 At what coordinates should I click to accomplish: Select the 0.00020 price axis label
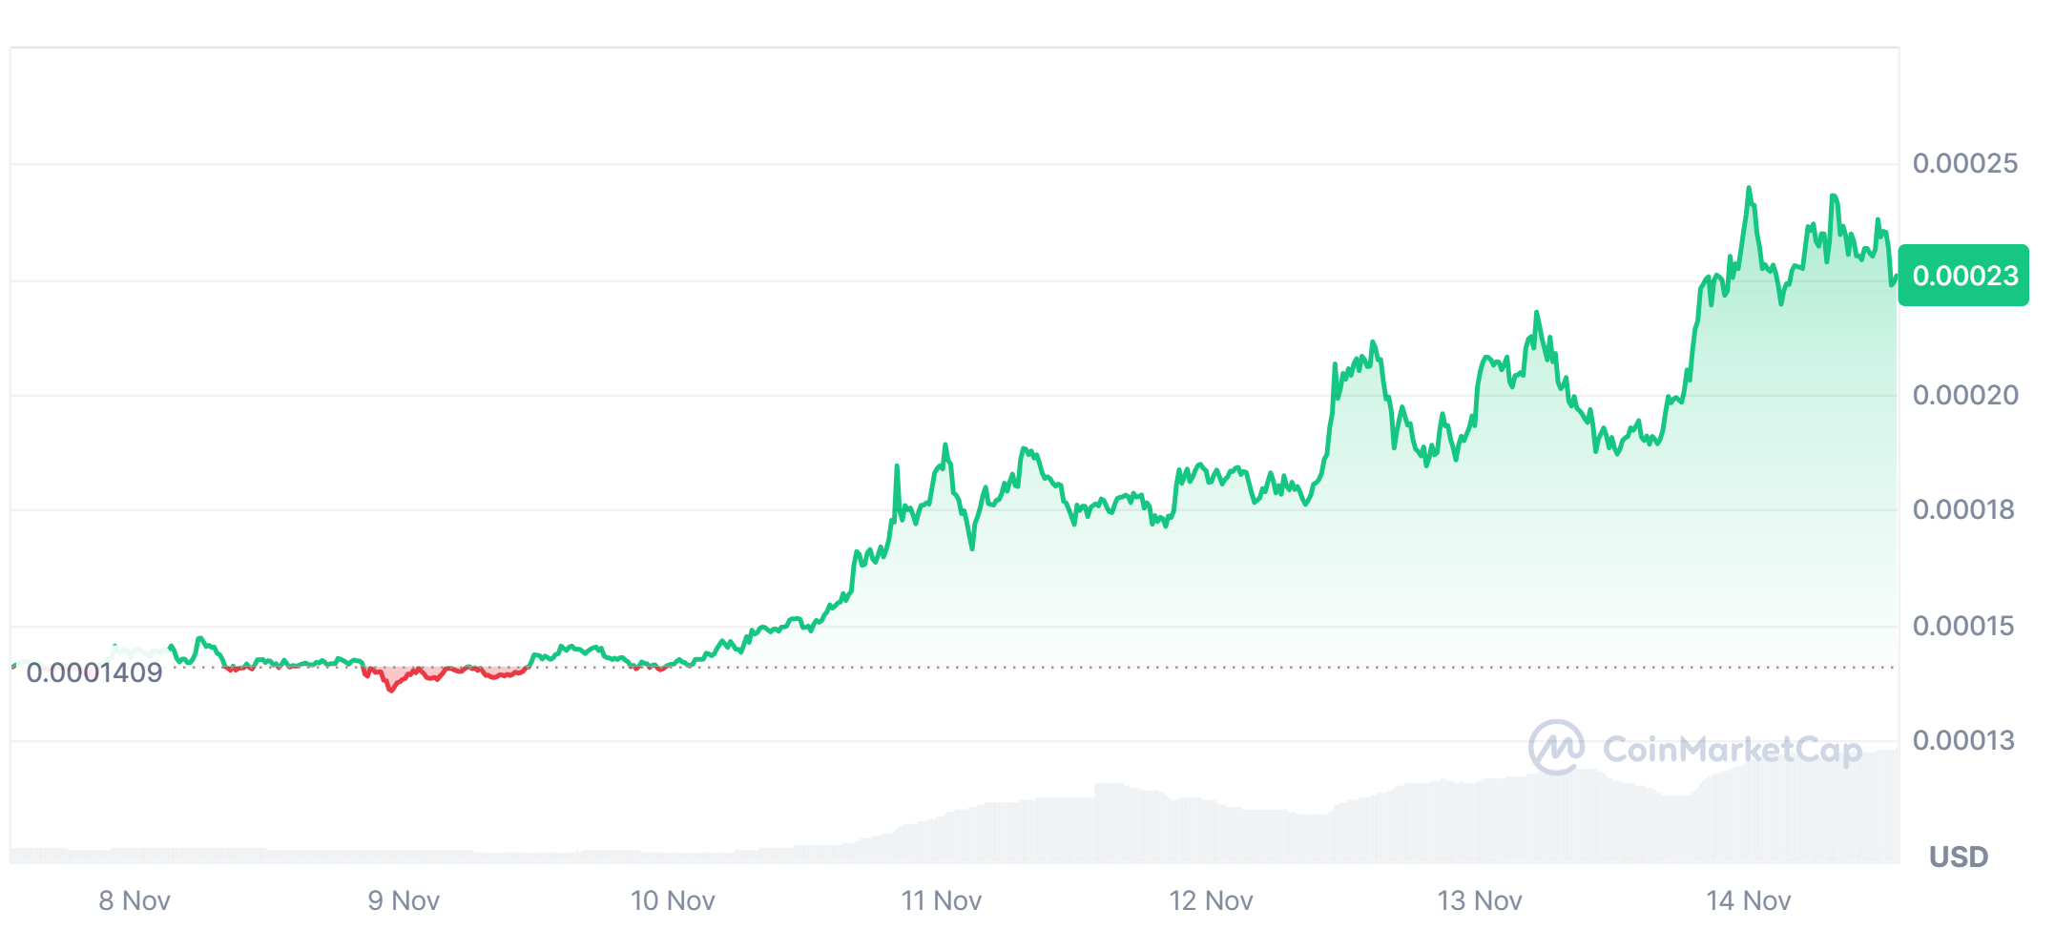pos(1965,395)
